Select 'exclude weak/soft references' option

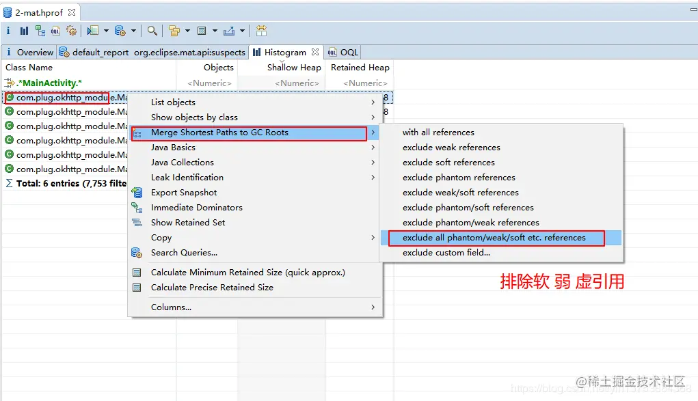pyautogui.click(x=501, y=193)
